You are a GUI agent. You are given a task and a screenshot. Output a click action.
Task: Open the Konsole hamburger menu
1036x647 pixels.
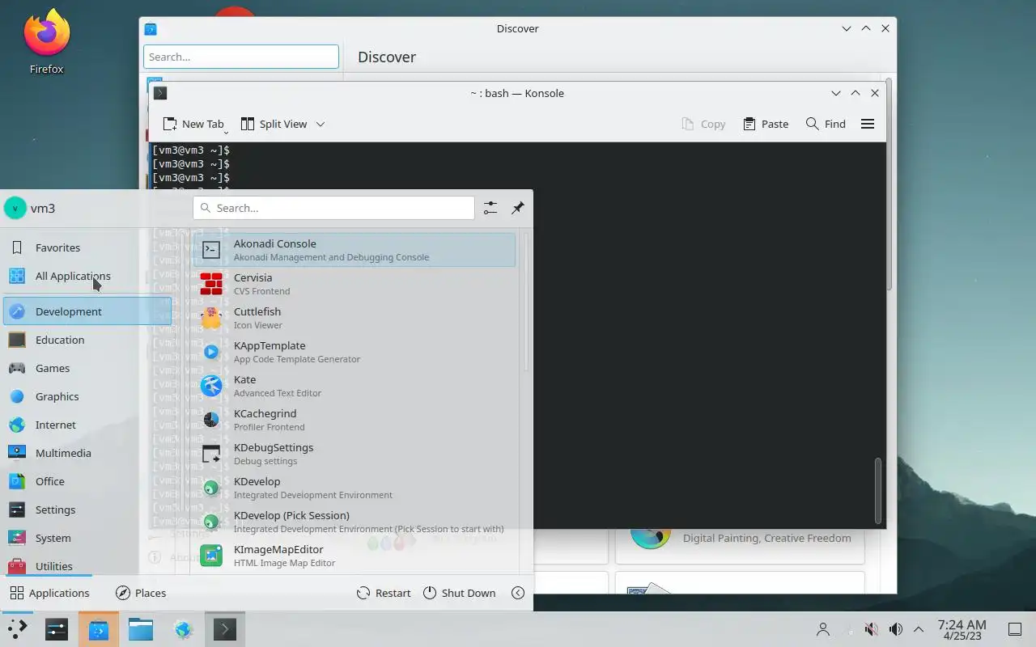(868, 124)
